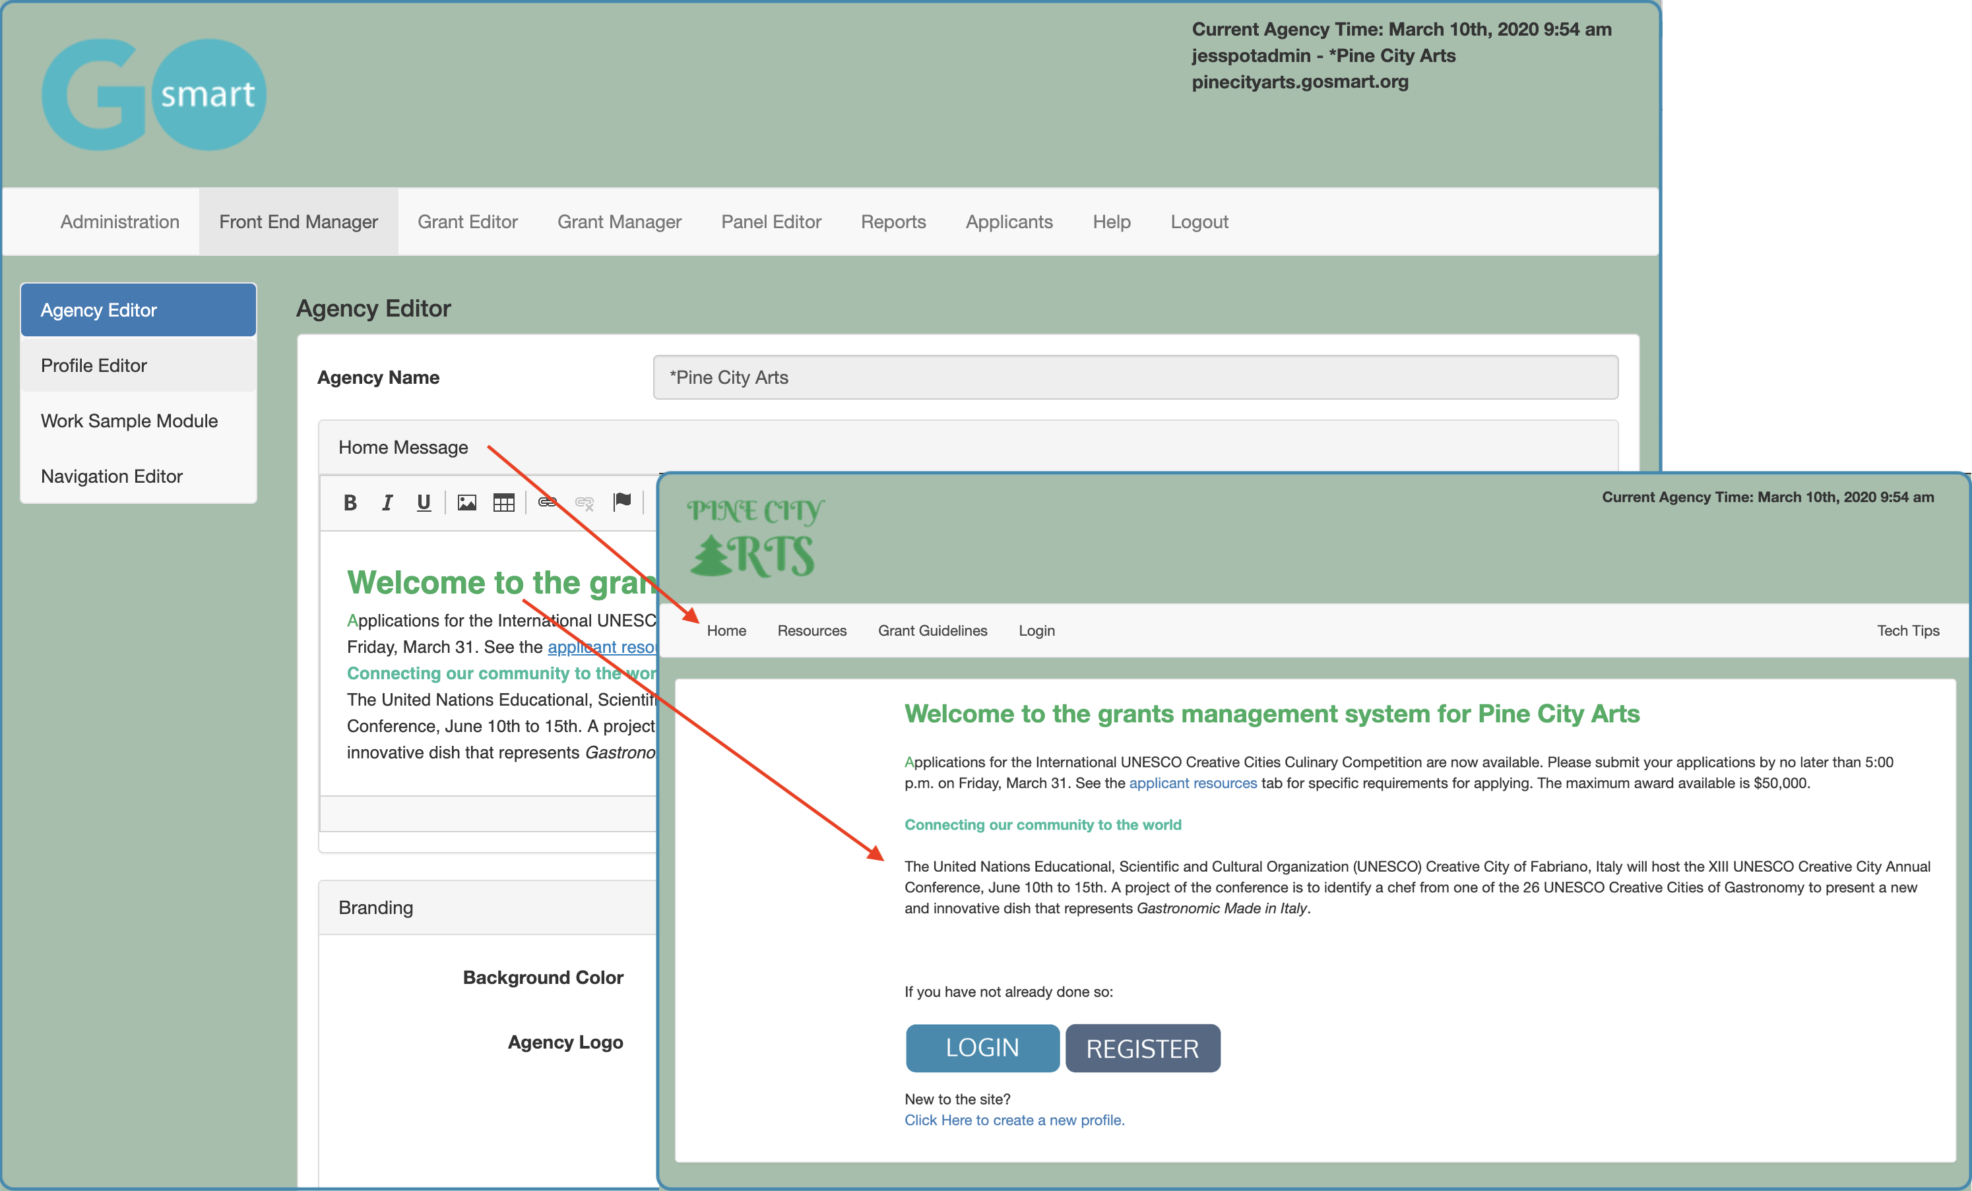Click 'If you have not already done so:' text
This screenshot has height=1191, width=1972.
[1008, 992]
